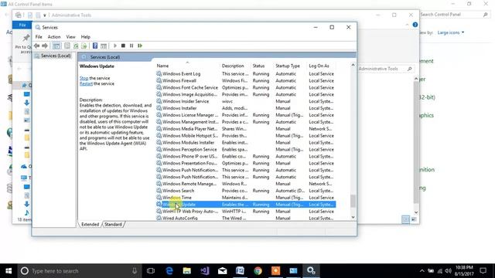
Task: Click the Forward arrow in Services toolbar
Action: coord(45,46)
